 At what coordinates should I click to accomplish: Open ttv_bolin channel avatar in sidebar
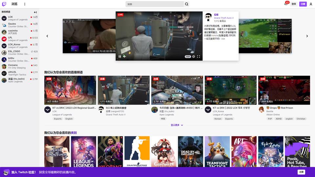tap(4, 80)
